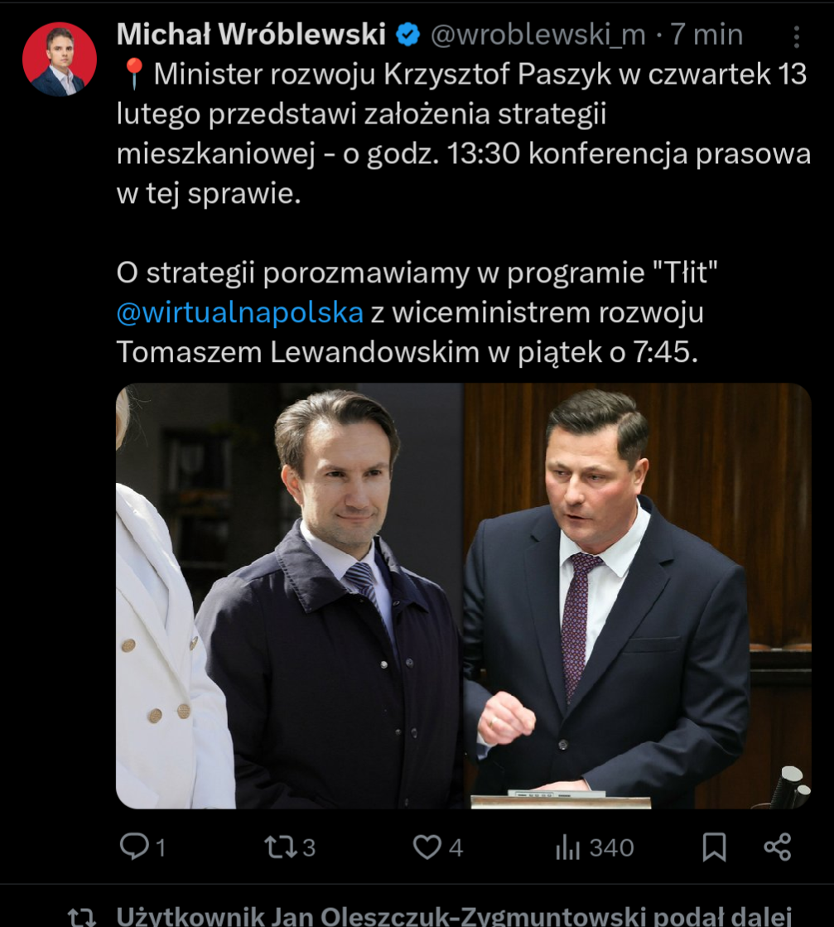Click the red pin emoji in the tweet
This screenshot has height=927, width=834.
[133, 75]
